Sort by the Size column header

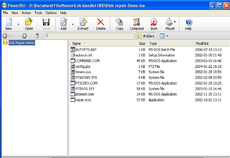(x=131, y=43)
